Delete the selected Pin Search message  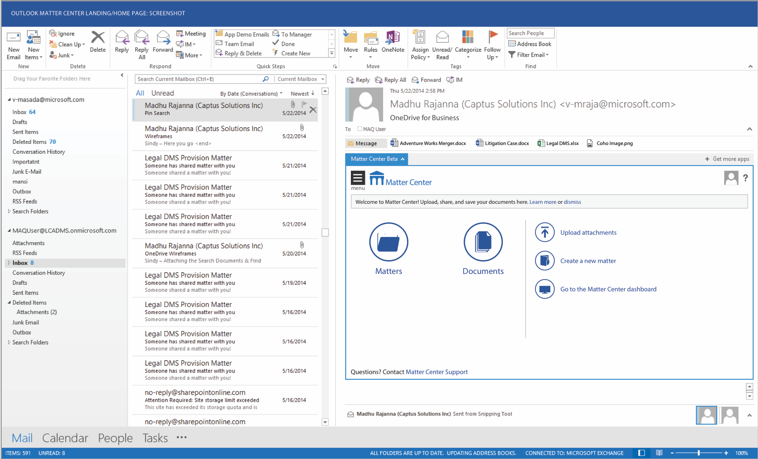point(313,110)
